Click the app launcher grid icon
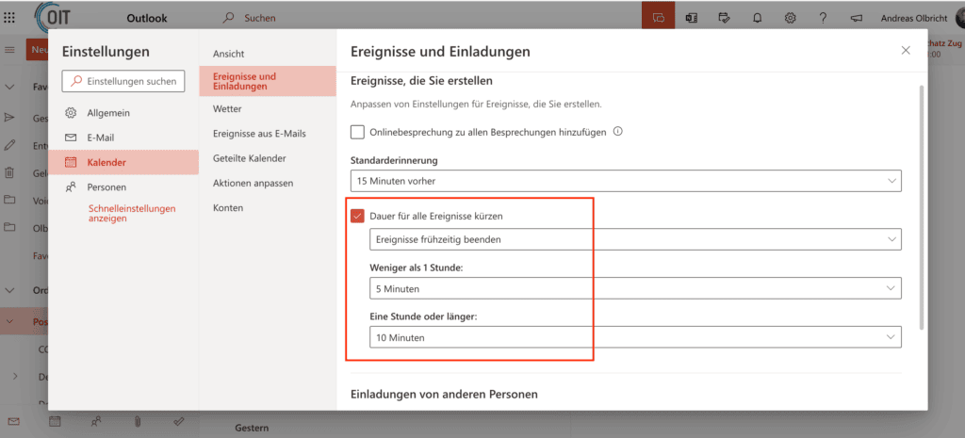Screen dimensions: 965x438 (x=10, y=17)
